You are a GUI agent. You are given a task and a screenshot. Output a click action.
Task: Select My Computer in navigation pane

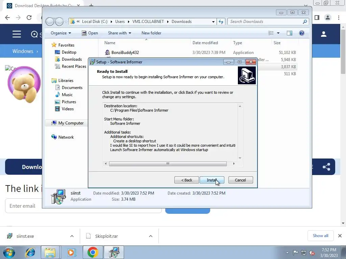point(71,123)
